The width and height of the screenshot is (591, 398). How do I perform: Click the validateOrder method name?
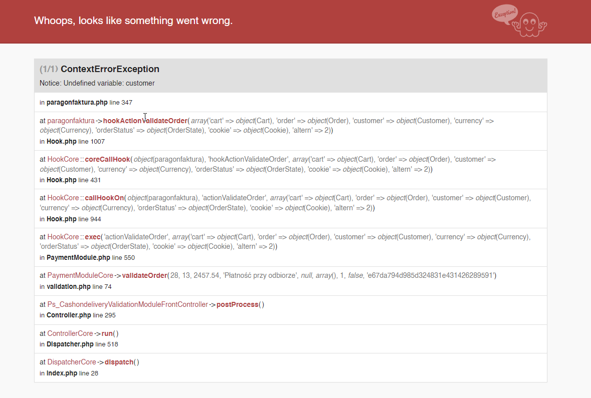click(145, 276)
